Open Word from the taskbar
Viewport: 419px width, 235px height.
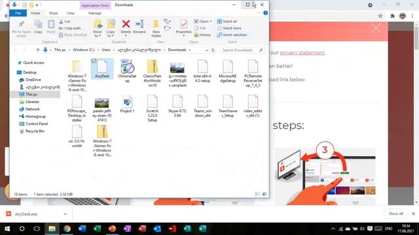tap(82, 228)
